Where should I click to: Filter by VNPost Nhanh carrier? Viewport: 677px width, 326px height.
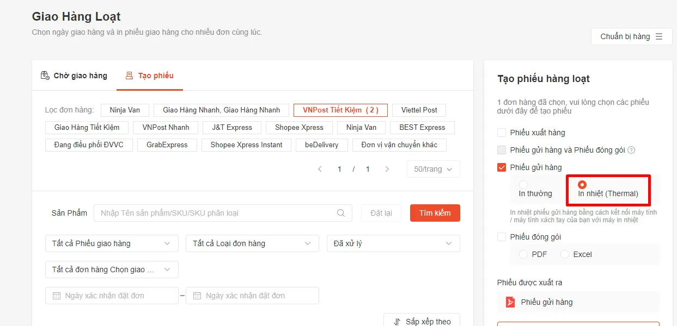[166, 128]
